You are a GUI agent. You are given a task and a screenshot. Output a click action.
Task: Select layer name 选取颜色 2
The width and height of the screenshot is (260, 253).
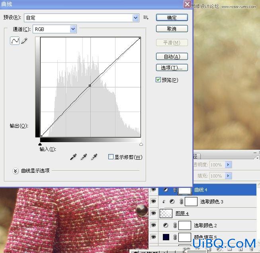point(205,225)
